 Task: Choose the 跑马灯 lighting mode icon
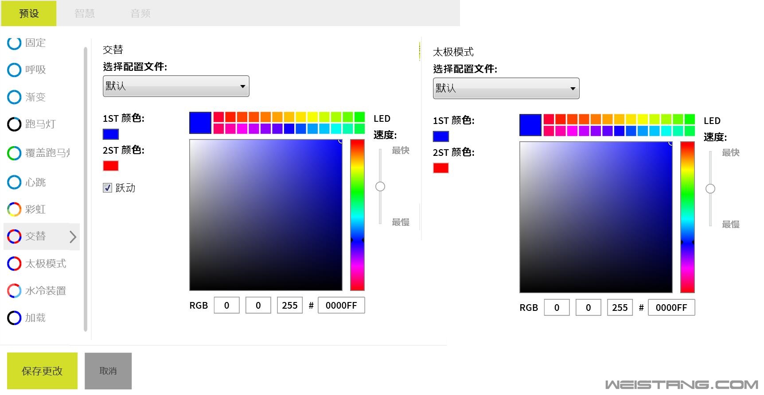tap(14, 124)
